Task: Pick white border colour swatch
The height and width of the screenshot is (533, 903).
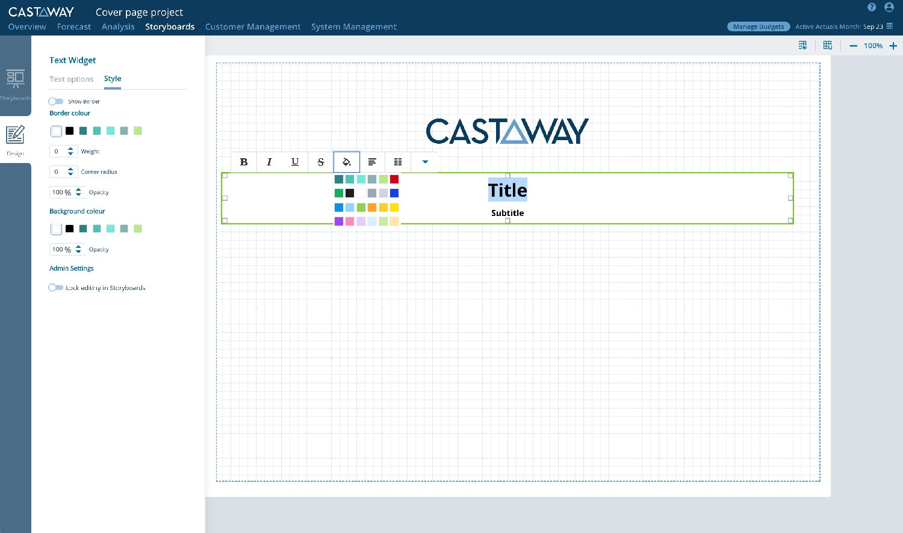Action: 56,131
